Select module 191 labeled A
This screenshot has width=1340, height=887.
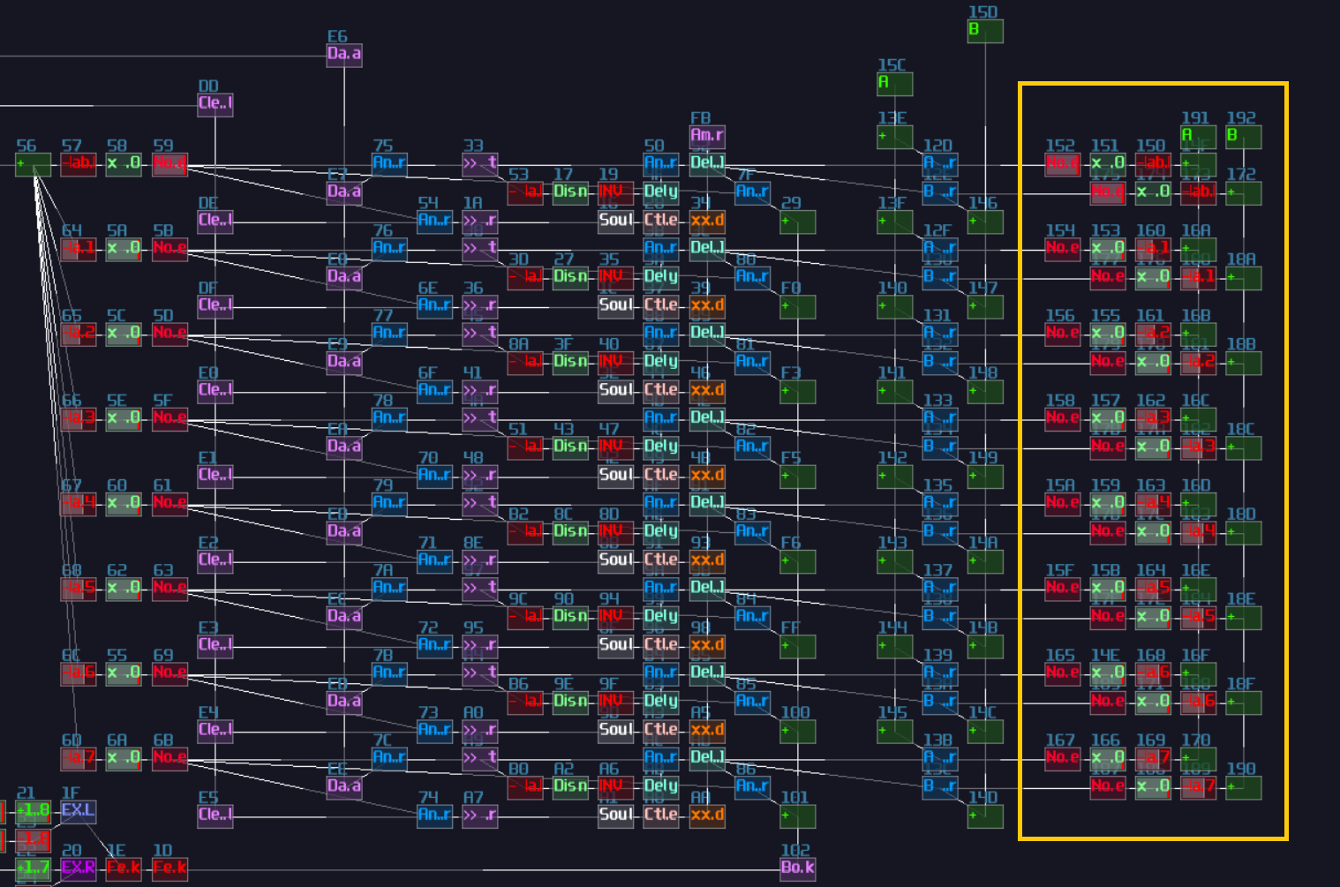click(1199, 137)
